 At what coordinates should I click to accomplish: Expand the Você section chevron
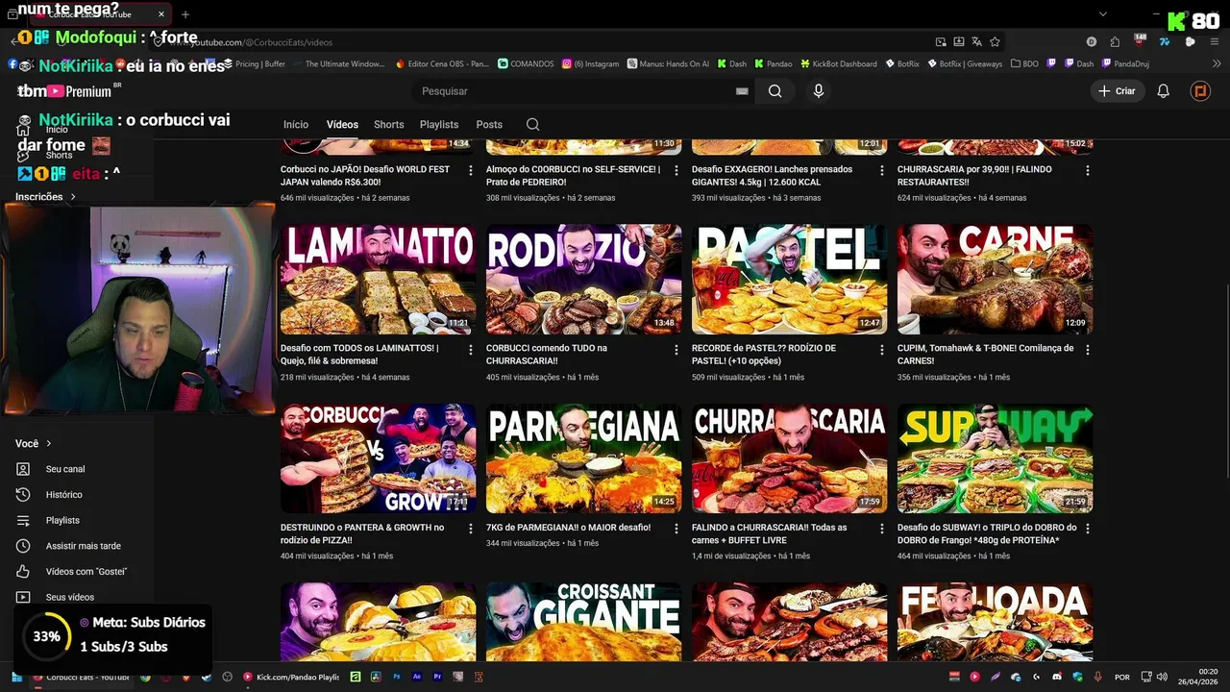tap(48, 443)
